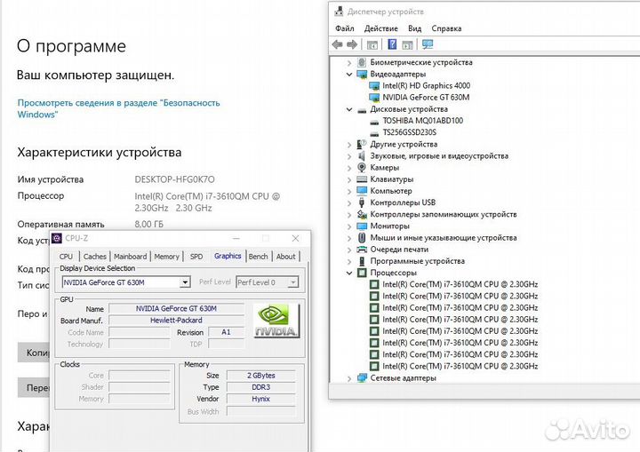
Task: Click the О программе page title
Action: (71, 46)
